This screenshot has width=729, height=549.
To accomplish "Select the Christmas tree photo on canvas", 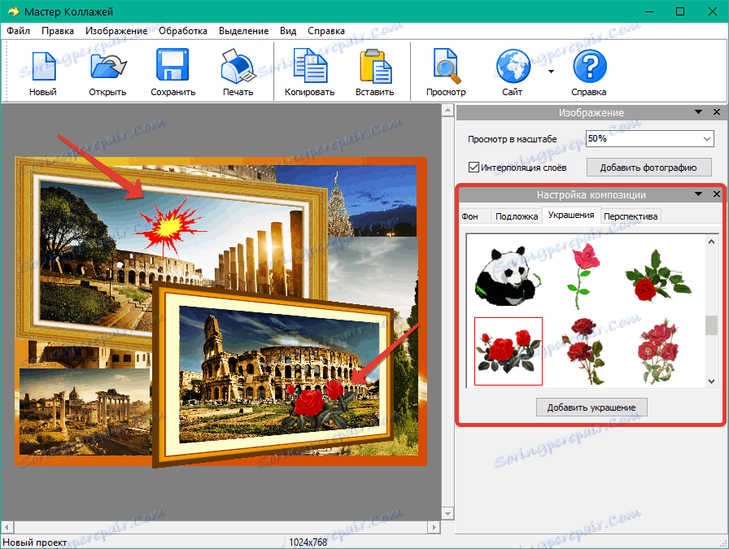I will pos(372,201).
